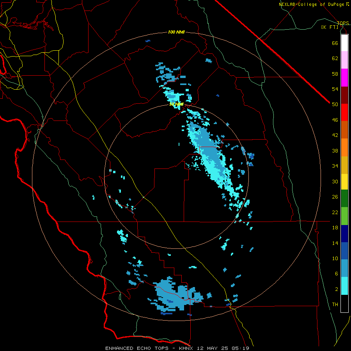The image size is (351, 351).
Task: Click the "50" legend label
Action: [x=335, y=105]
